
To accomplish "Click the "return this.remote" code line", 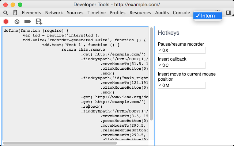I will 83,50.
